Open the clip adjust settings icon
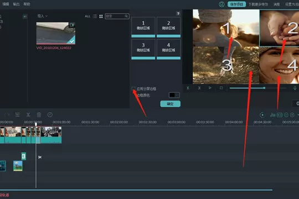 (18, 114)
